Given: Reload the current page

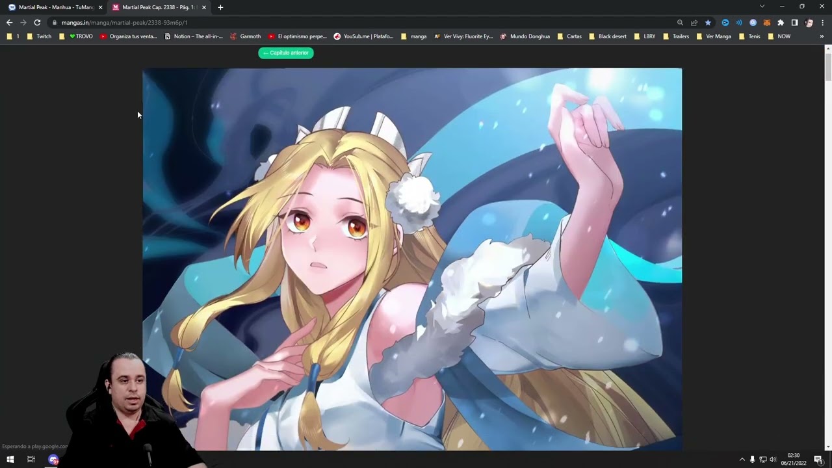Looking at the screenshot, I should (x=37, y=22).
